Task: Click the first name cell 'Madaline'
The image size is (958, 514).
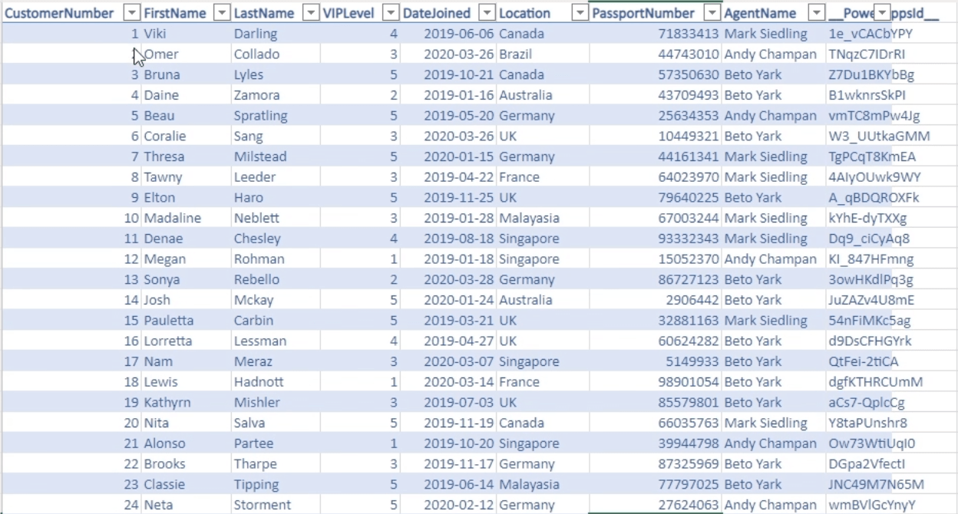Action: tap(186, 218)
